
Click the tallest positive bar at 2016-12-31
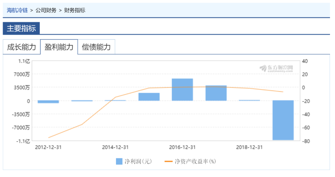tap(182, 90)
